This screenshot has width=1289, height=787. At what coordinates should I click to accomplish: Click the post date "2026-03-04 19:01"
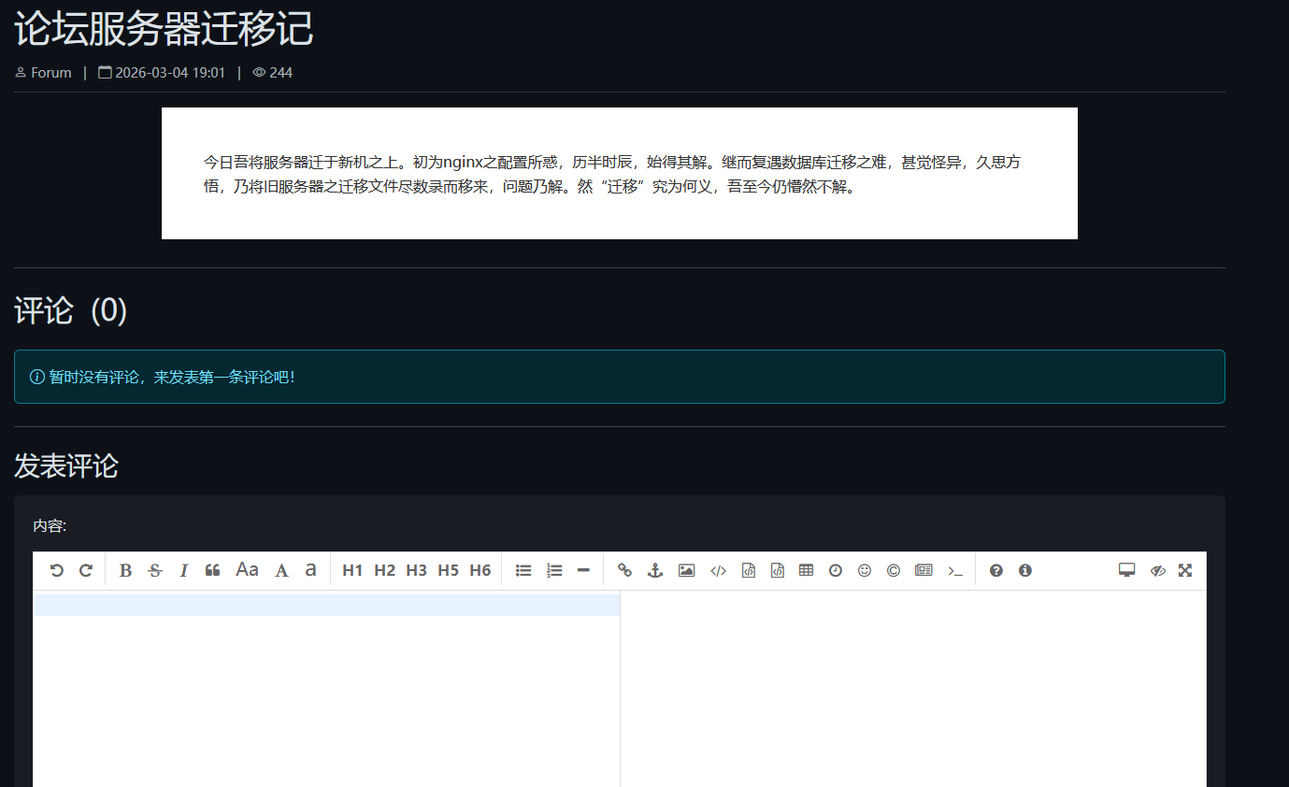coord(170,73)
